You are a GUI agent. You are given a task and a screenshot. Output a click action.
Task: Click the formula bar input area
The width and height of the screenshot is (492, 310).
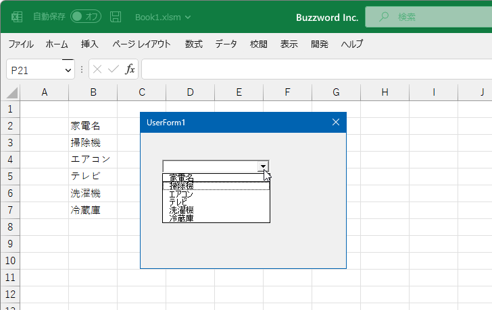point(316,69)
